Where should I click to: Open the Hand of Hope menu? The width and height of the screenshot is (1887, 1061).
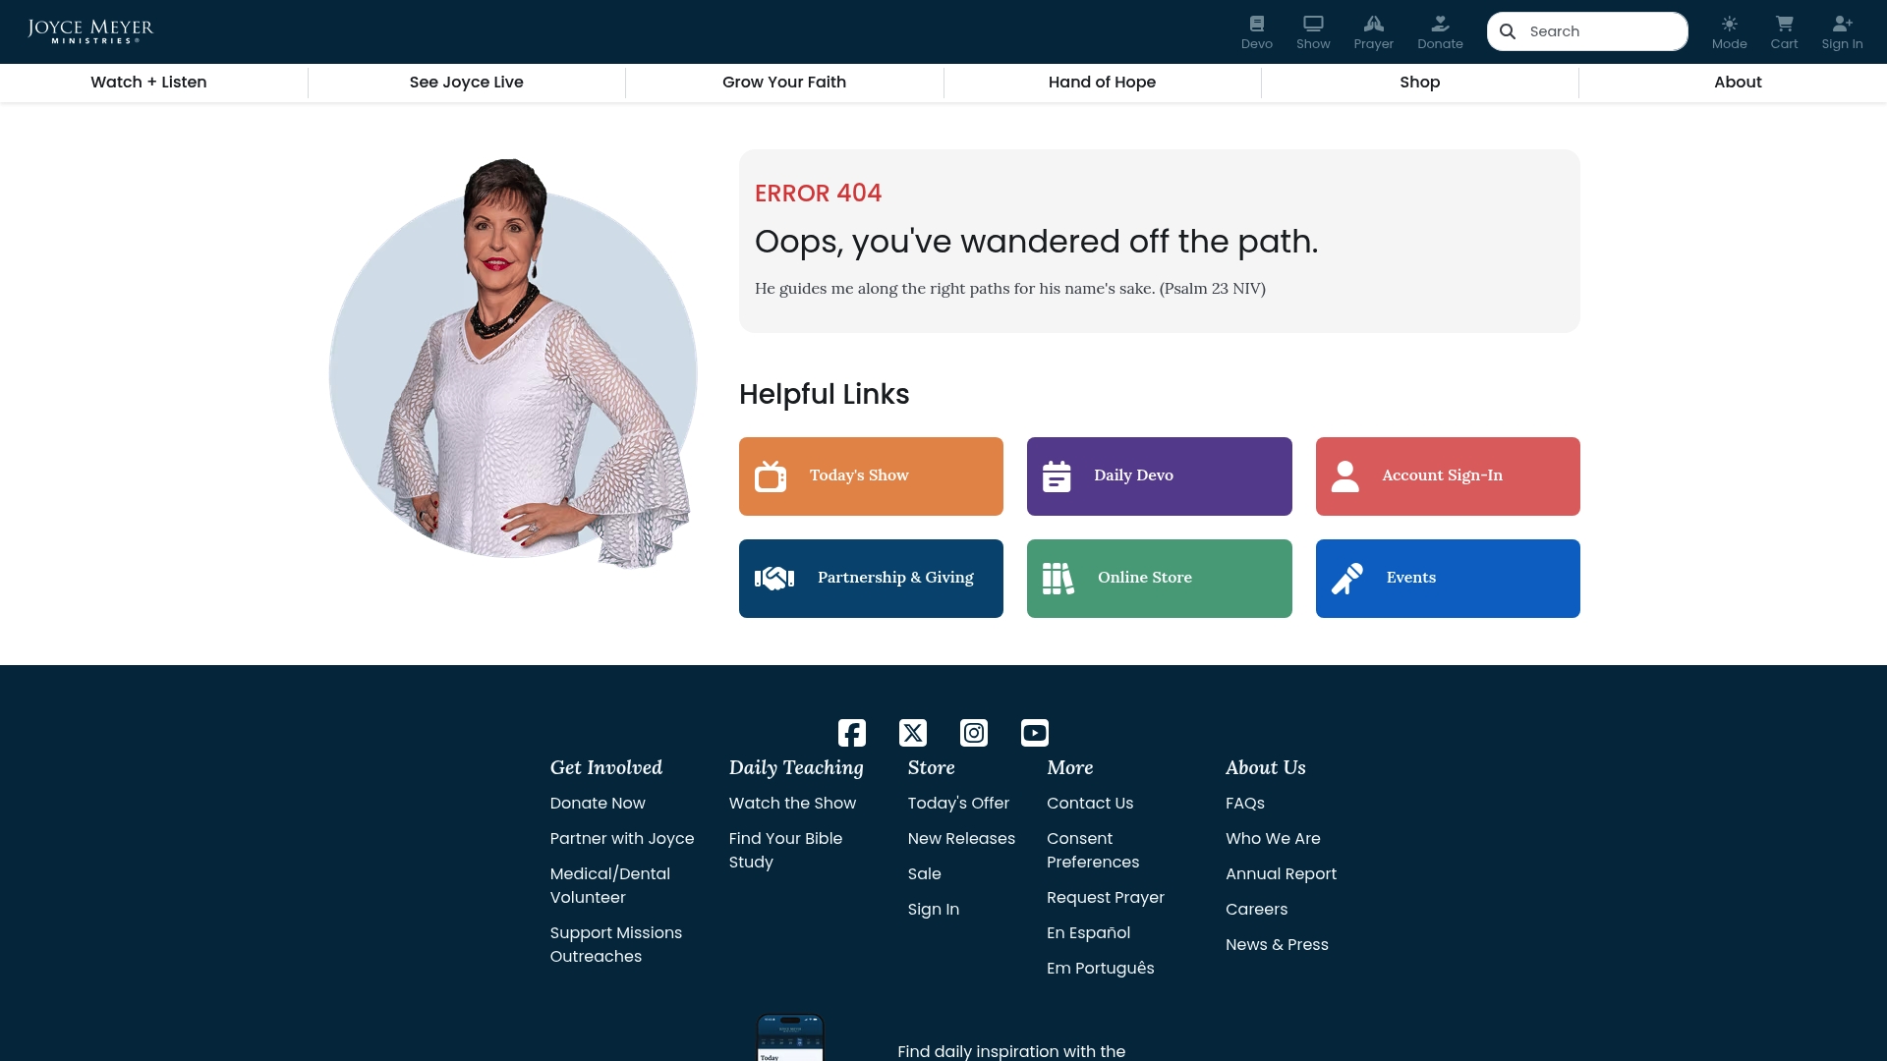tap(1102, 83)
